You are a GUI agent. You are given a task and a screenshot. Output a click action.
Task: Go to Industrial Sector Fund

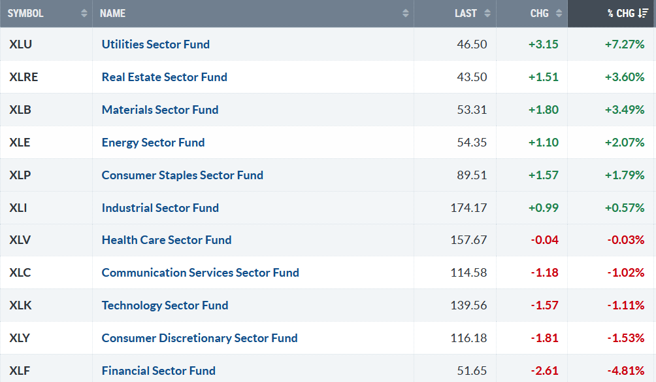click(160, 208)
